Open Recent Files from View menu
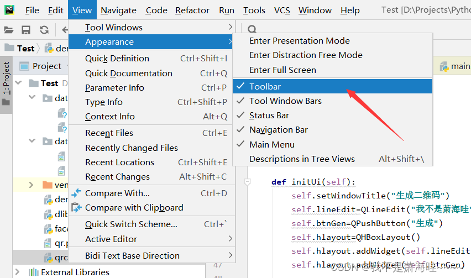This screenshot has height=278, width=471. (151, 133)
